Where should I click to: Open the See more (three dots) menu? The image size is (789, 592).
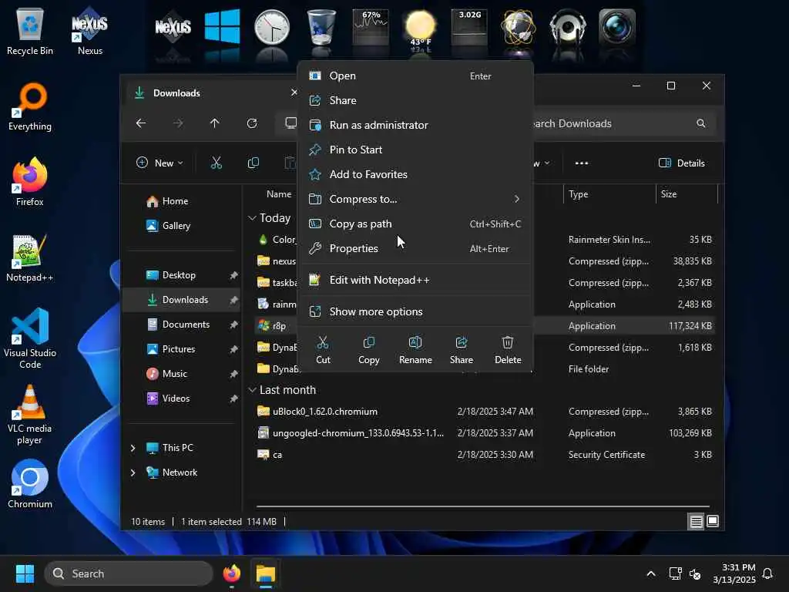point(582,163)
